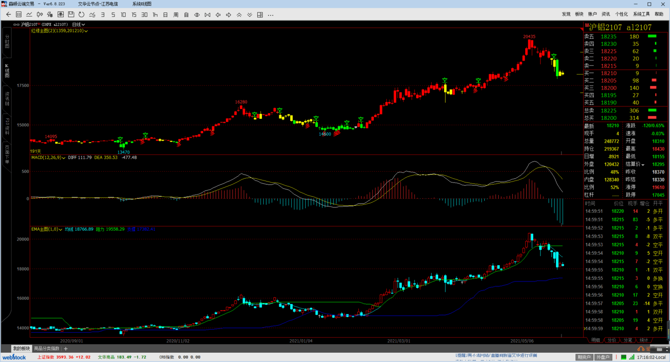This screenshot has width=670, height=362.
Task: Select the candlestick K-line toolbar icon
Action: (x=40, y=15)
